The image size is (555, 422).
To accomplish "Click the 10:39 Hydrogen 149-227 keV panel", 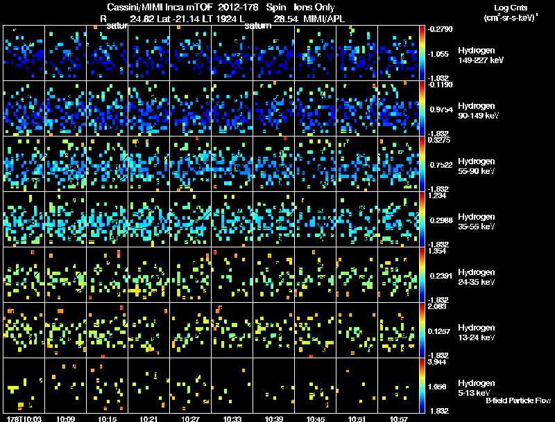I will pyautogui.click(x=273, y=53).
